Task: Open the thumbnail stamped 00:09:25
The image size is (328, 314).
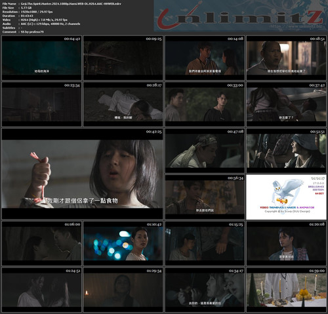Action: [x=123, y=58]
